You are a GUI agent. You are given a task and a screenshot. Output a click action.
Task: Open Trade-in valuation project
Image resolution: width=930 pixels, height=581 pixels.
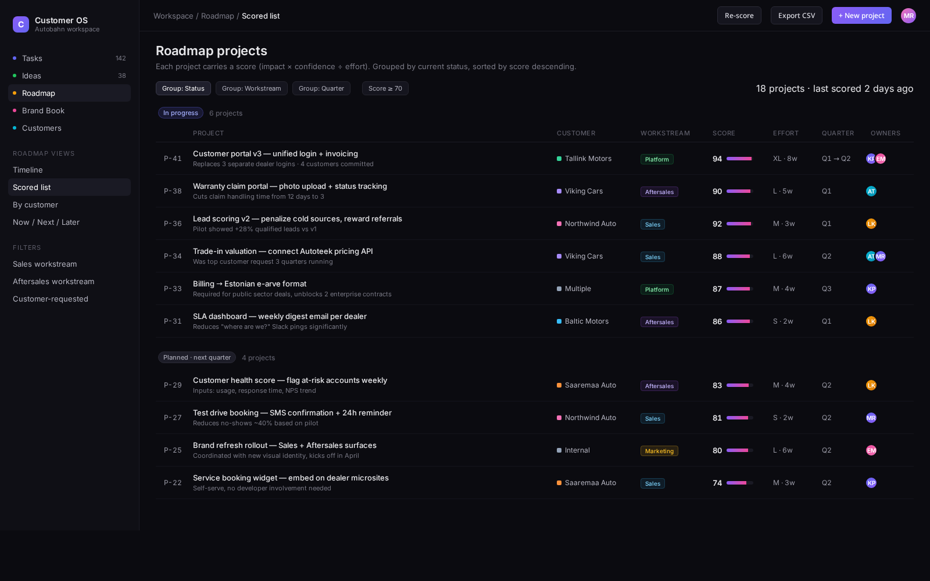tap(283, 251)
